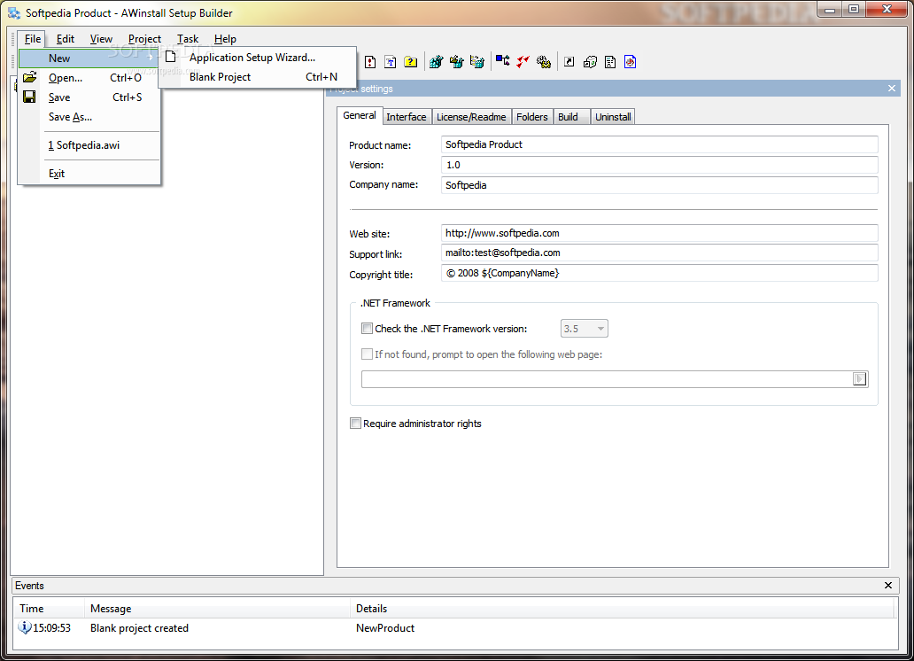Switch to the Folders tab
Screen dimensions: 914x661
pos(532,117)
